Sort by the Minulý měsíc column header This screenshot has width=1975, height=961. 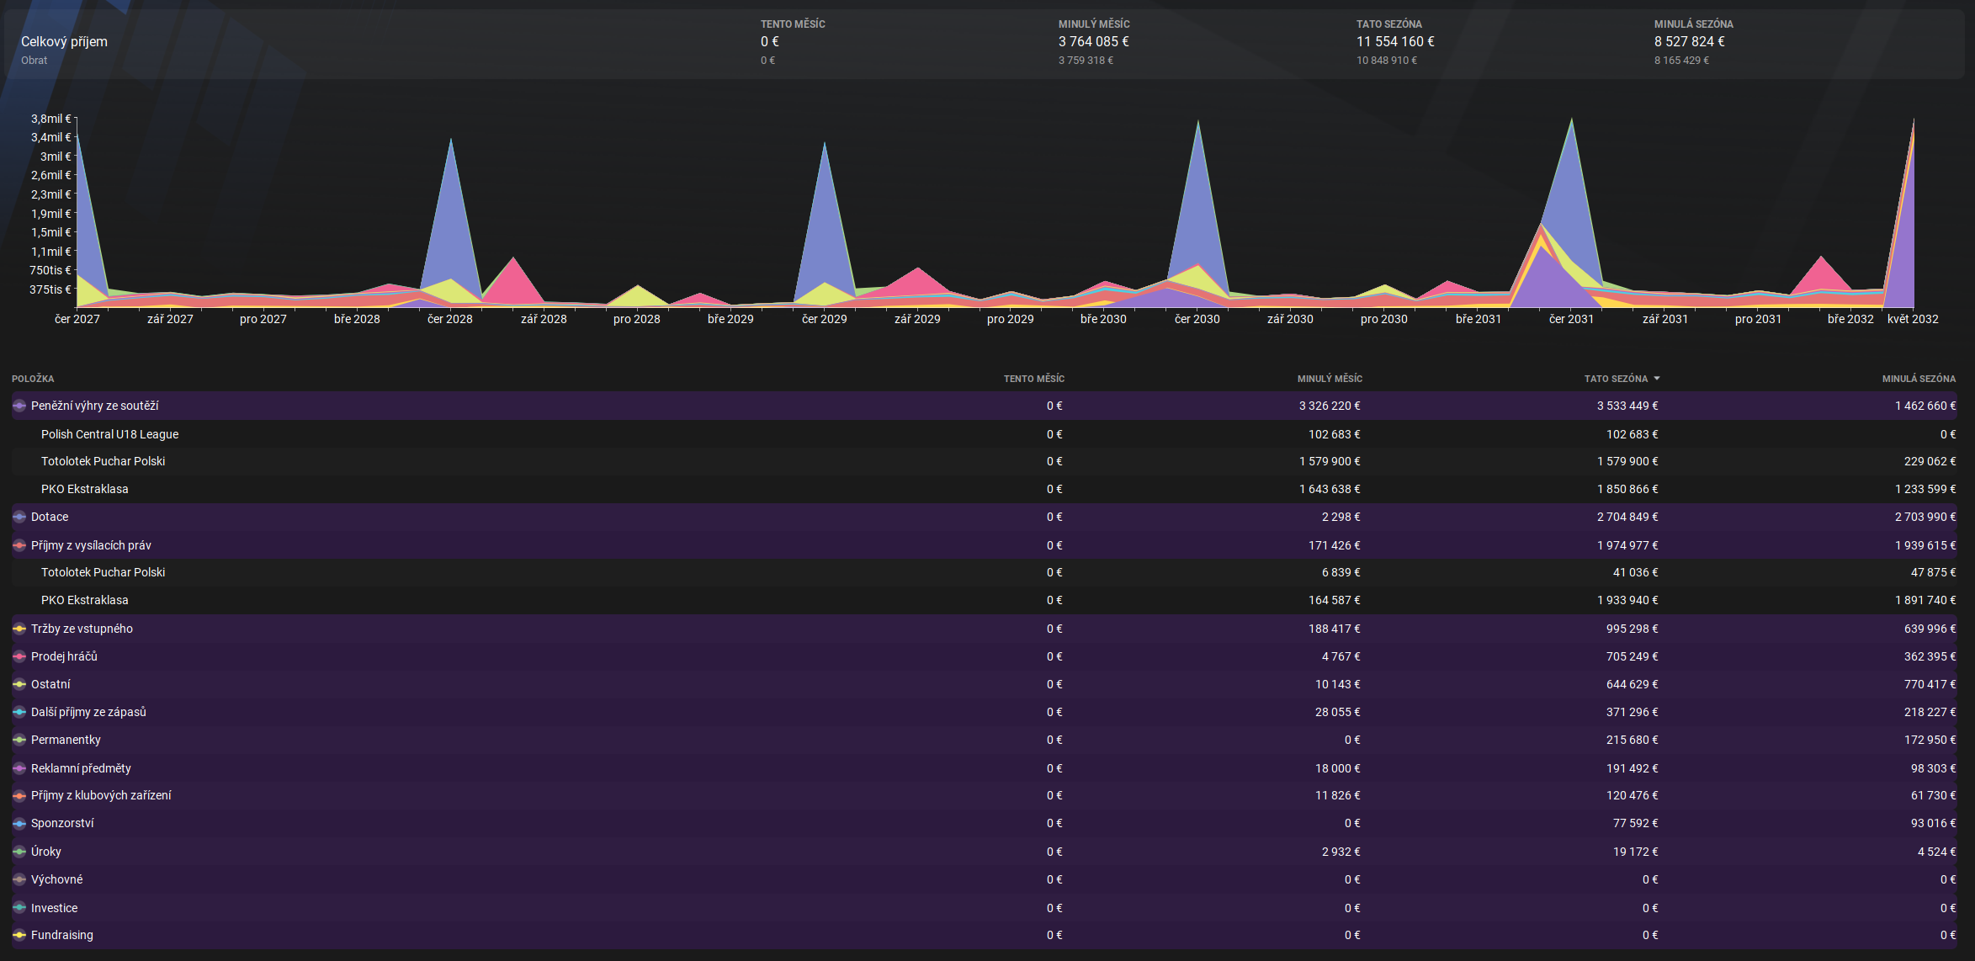pyautogui.click(x=1329, y=379)
